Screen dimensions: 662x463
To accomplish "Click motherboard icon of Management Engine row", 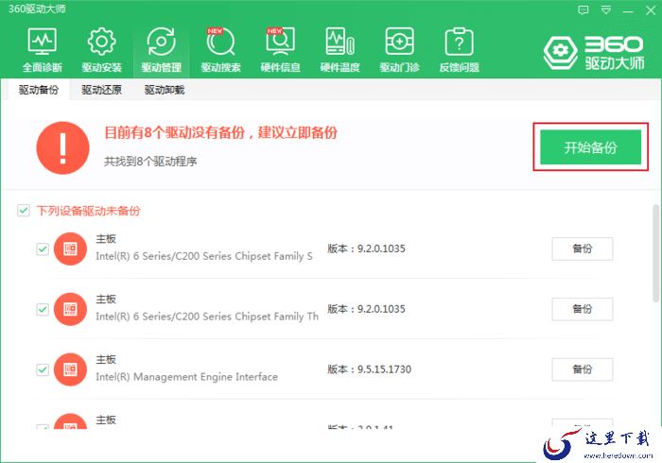I will tap(70, 369).
